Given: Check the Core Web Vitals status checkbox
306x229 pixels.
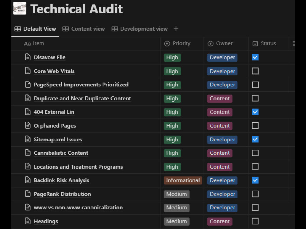Looking at the screenshot, I should 255,71.
